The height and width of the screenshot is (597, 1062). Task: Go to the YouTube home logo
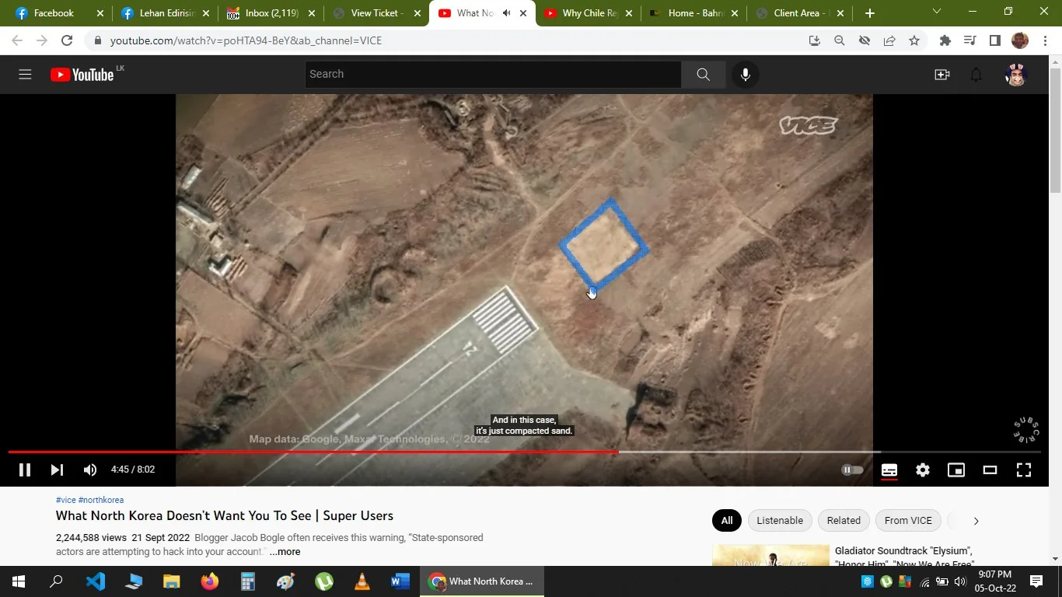tap(82, 75)
